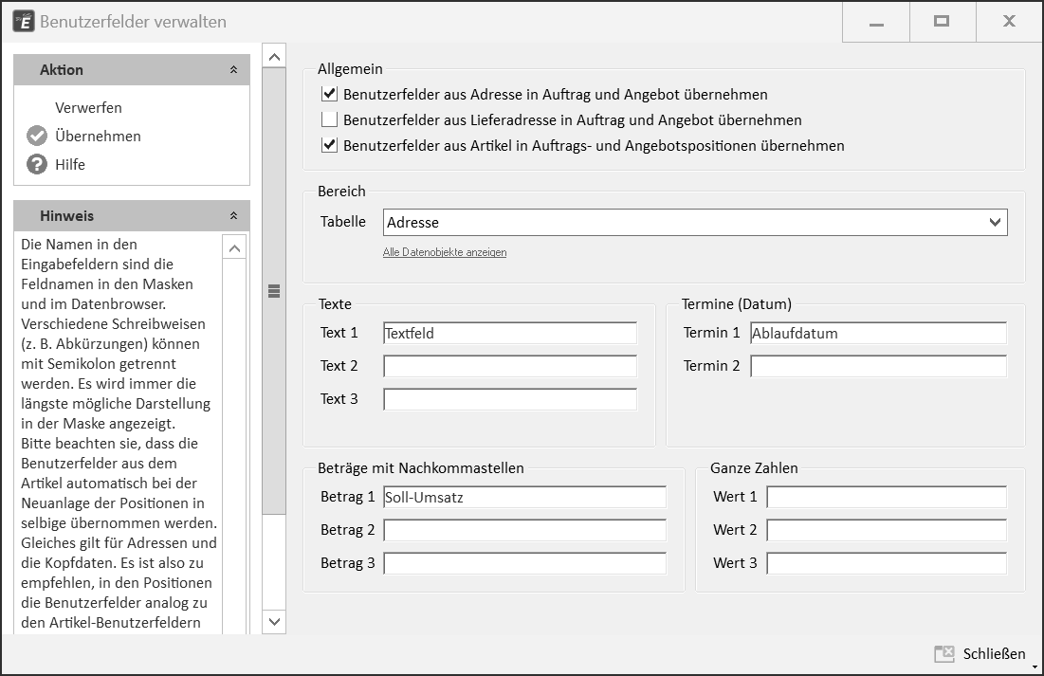
Task: Collapse the Aktion panel section
Action: click(233, 70)
